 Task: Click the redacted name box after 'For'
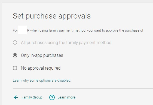(22, 30)
